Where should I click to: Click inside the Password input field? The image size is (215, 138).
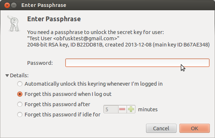(x=137, y=63)
